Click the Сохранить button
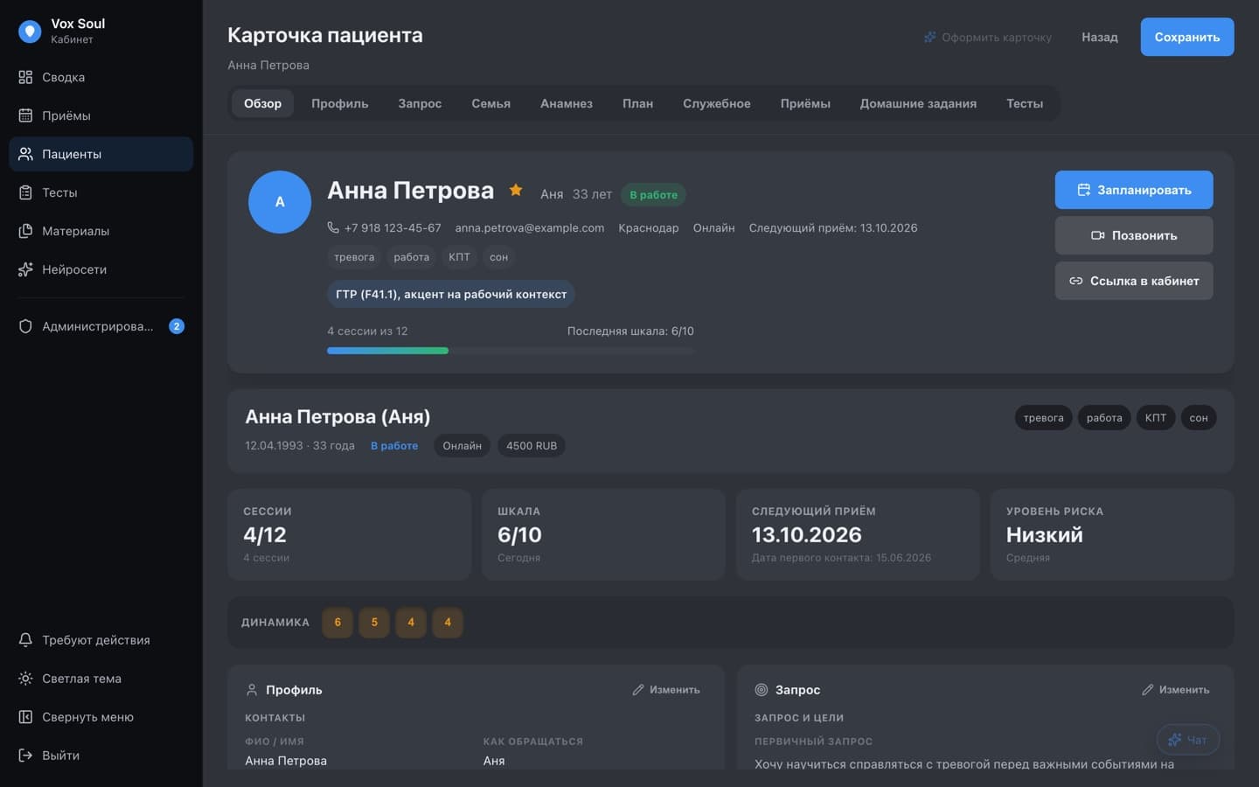The width and height of the screenshot is (1259, 787). 1187,37
